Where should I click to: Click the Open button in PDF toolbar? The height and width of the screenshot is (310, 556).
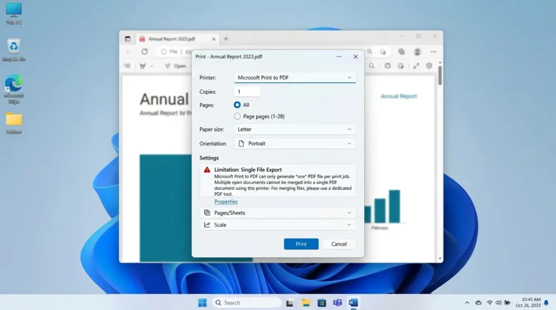coord(175,66)
